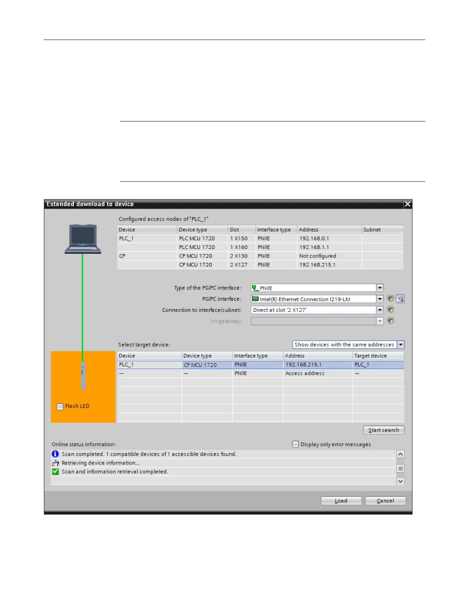Viewport: 458px width, 610px height.
Task: Open the Type of the PG/PC interface dropdown
Action: coord(380,288)
